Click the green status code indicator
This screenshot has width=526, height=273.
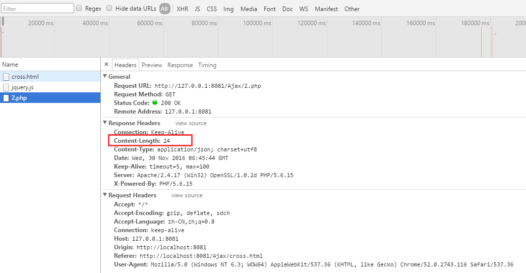tap(155, 102)
